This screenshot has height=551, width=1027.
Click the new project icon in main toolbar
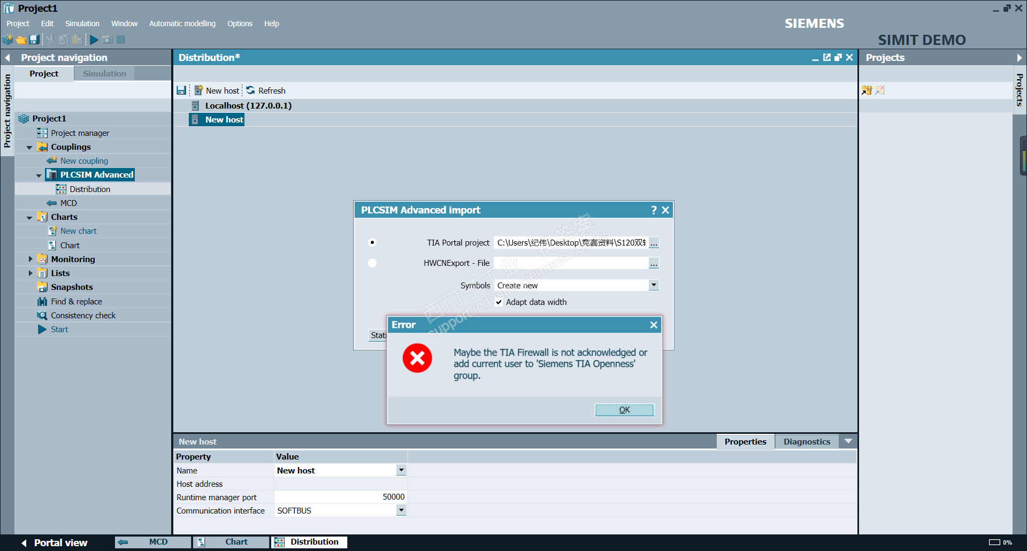7,40
